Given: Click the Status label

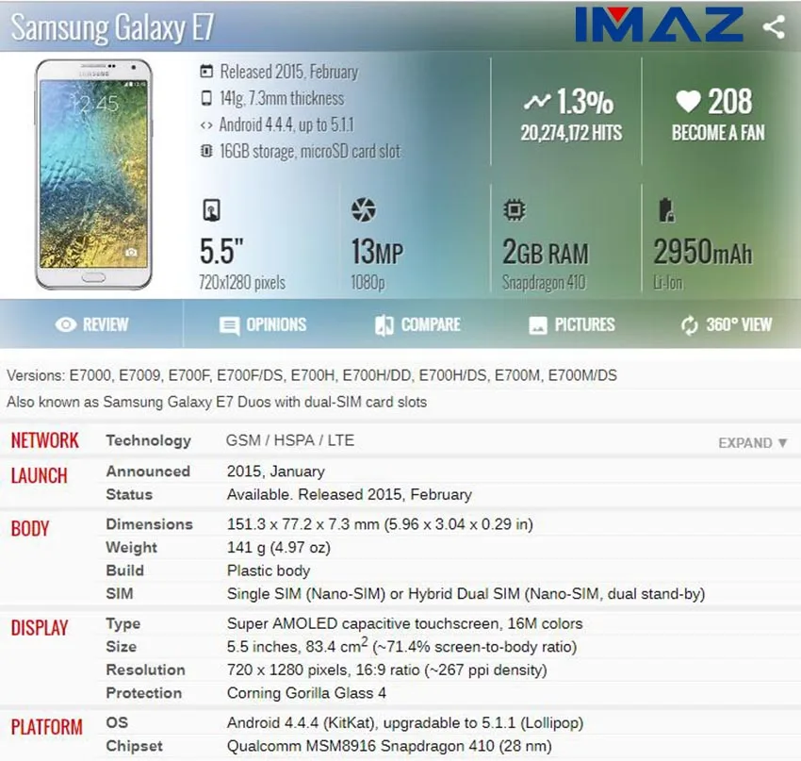Looking at the screenshot, I should point(129,494).
